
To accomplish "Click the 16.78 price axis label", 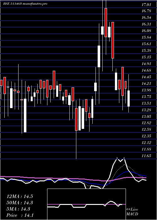I will (x=146, y=11).
